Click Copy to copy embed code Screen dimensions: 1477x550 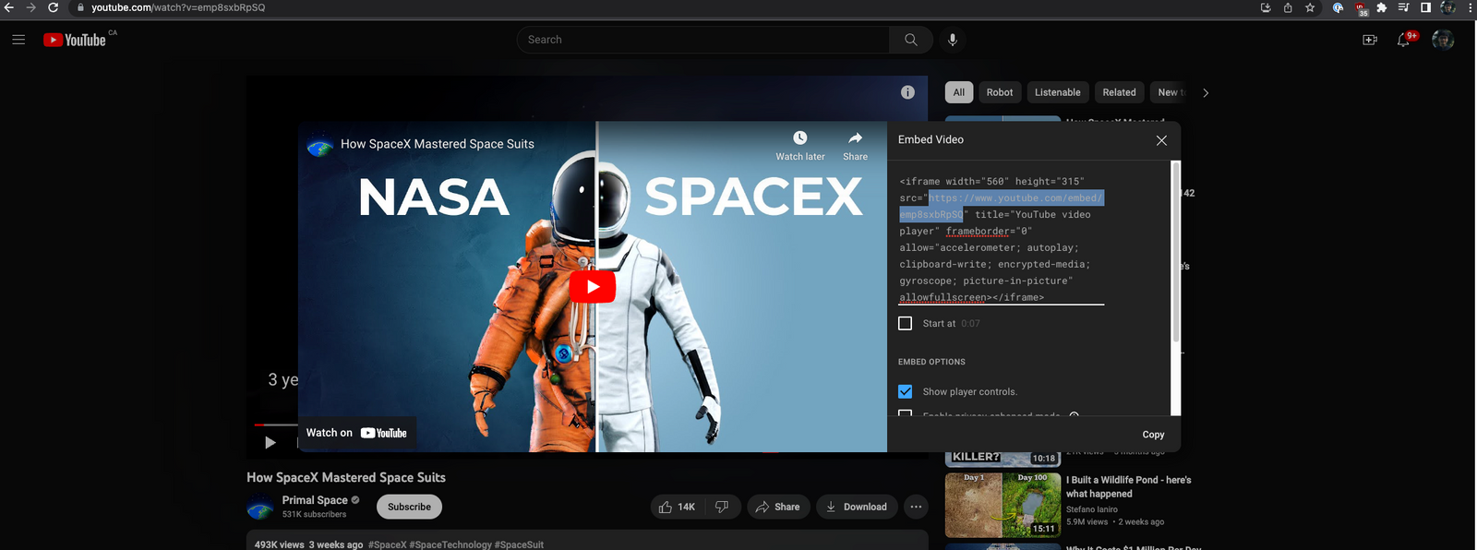[x=1153, y=435]
